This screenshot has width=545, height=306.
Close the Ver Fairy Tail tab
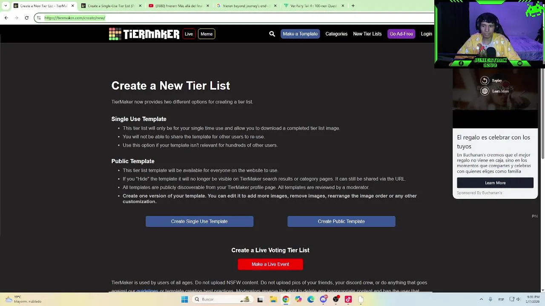point(343,6)
